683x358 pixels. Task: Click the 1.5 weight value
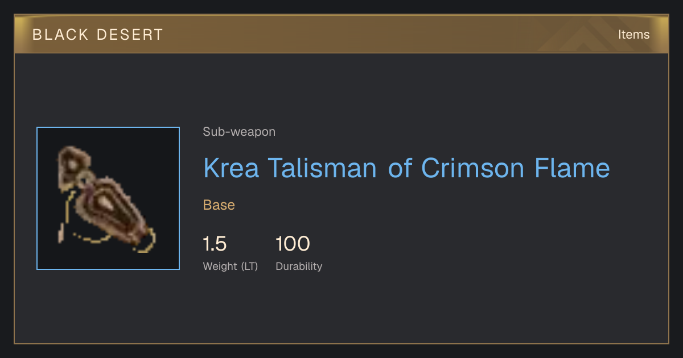coord(215,244)
